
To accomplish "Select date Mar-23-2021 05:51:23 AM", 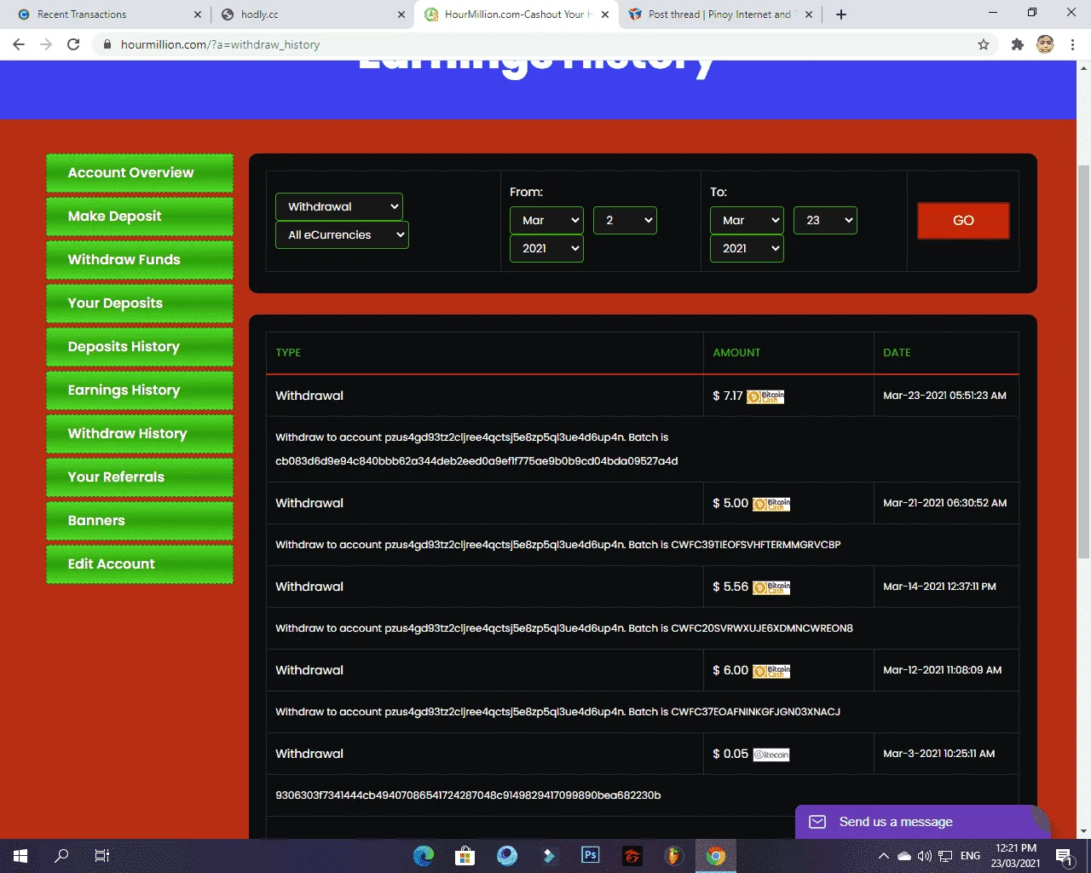I will click(x=944, y=396).
